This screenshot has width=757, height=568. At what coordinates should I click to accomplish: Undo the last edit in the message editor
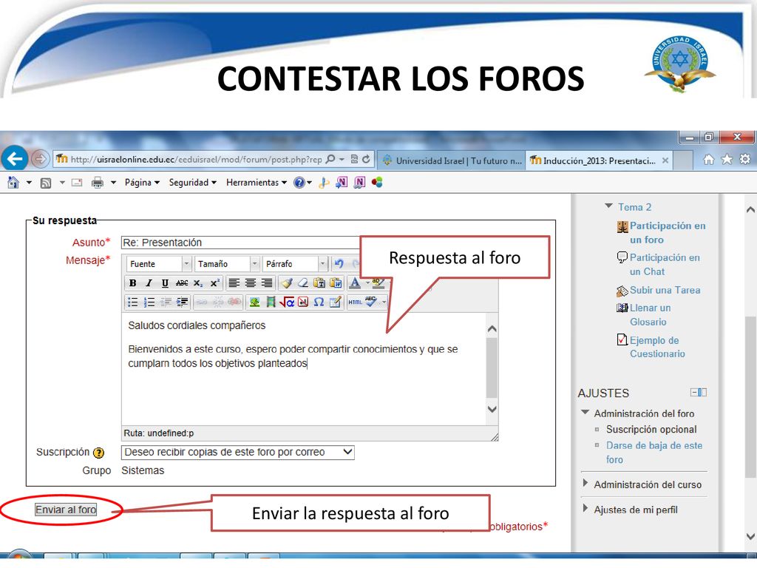coord(339,264)
